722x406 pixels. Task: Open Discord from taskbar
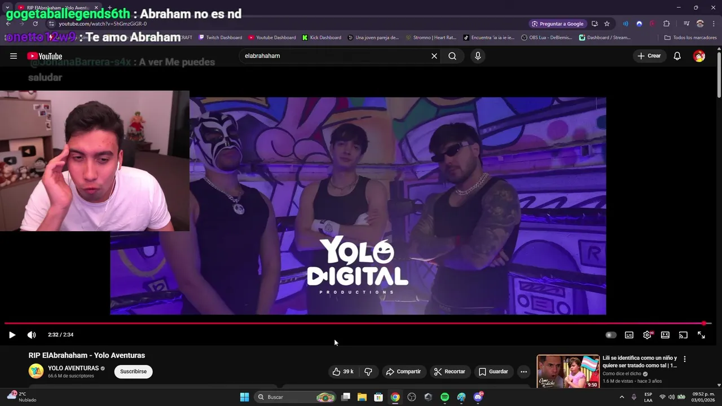[x=478, y=397]
